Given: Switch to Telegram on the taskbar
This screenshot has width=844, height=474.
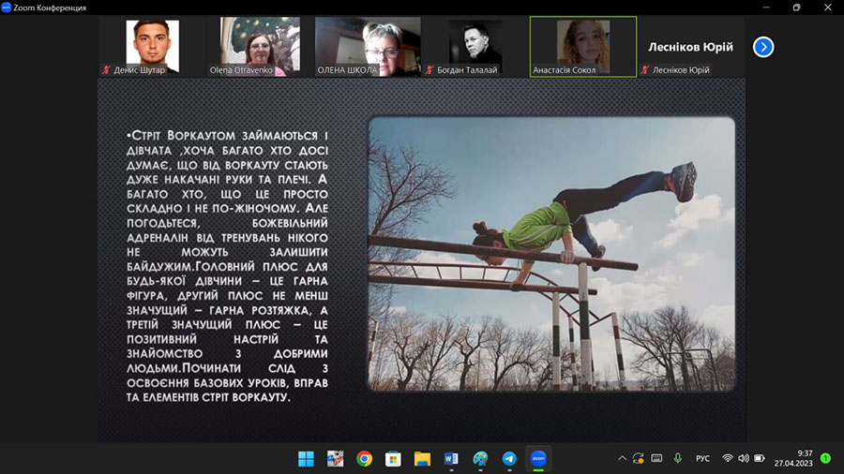Looking at the screenshot, I should pos(509,459).
